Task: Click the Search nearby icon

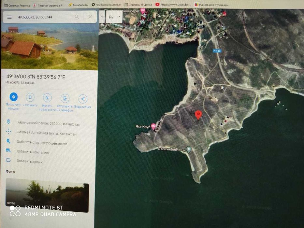Action: click(x=47, y=98)
